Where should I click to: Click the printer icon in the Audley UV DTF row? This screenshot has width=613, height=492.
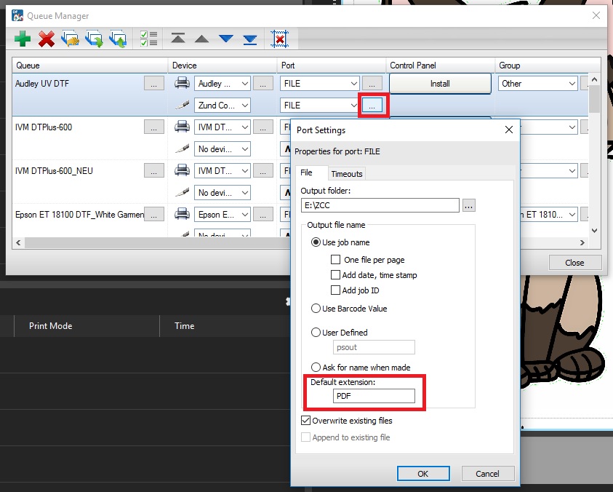pos(182,83)
